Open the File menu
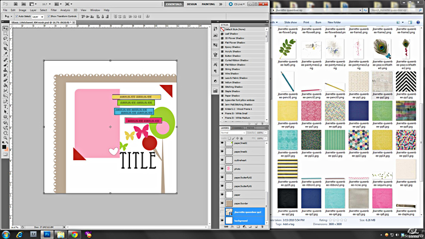This screenshot has width=425, height=239. pos(5,10)
